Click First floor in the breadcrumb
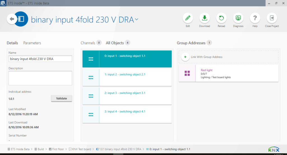287x155 pixels. tap(56, 149)
